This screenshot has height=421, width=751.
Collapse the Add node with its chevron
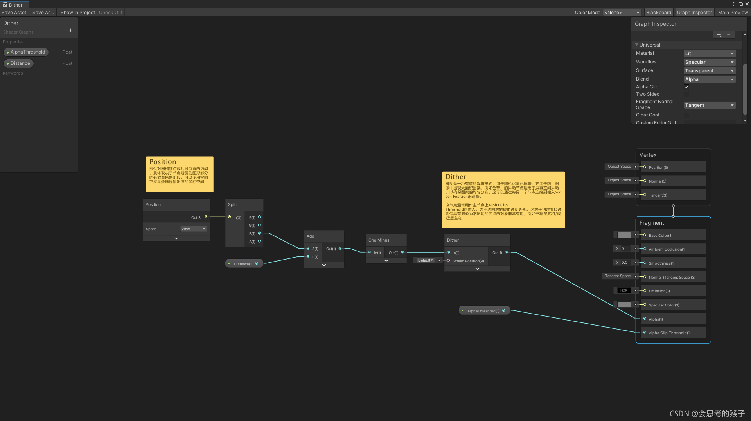coord(324,265)
